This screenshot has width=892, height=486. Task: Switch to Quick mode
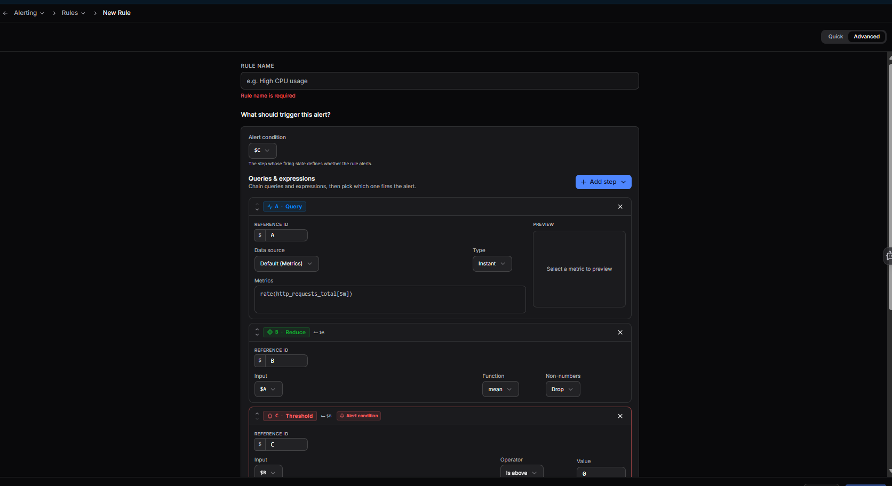[835, 37]
